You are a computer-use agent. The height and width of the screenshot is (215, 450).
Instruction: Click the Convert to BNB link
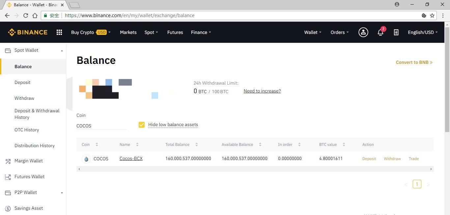click(414, 62)
